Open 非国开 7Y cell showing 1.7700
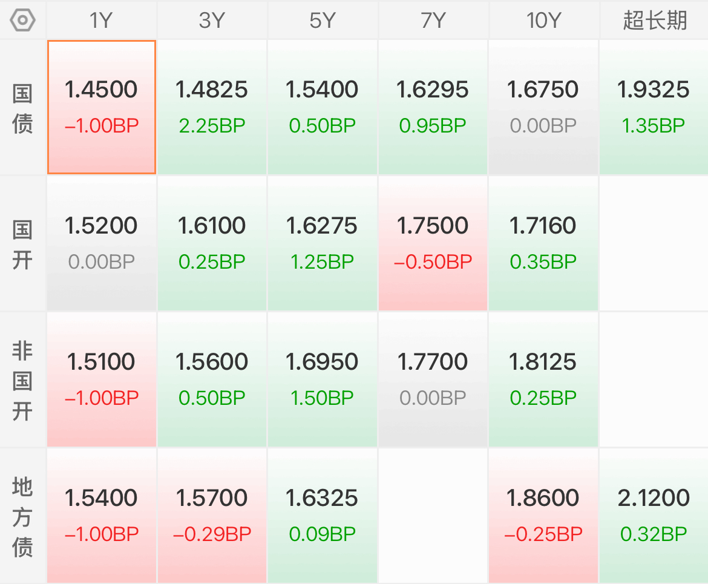Screen dimensions: 708x584 [433, 380]
